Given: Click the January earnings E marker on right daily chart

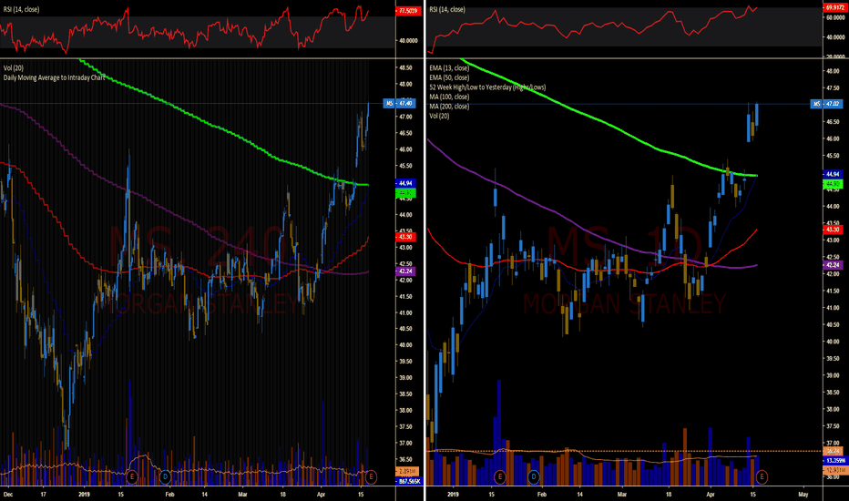Looking at the screenshot, I should [500, 476].
